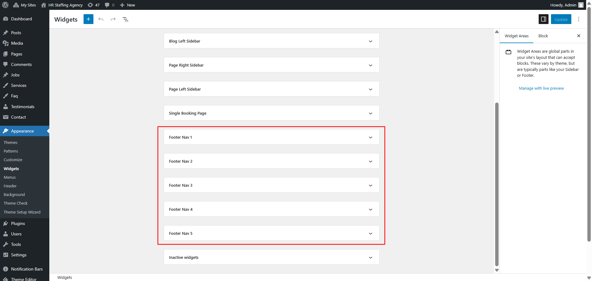
Task: Switch to the Block tab
Action: click(543, 36)
